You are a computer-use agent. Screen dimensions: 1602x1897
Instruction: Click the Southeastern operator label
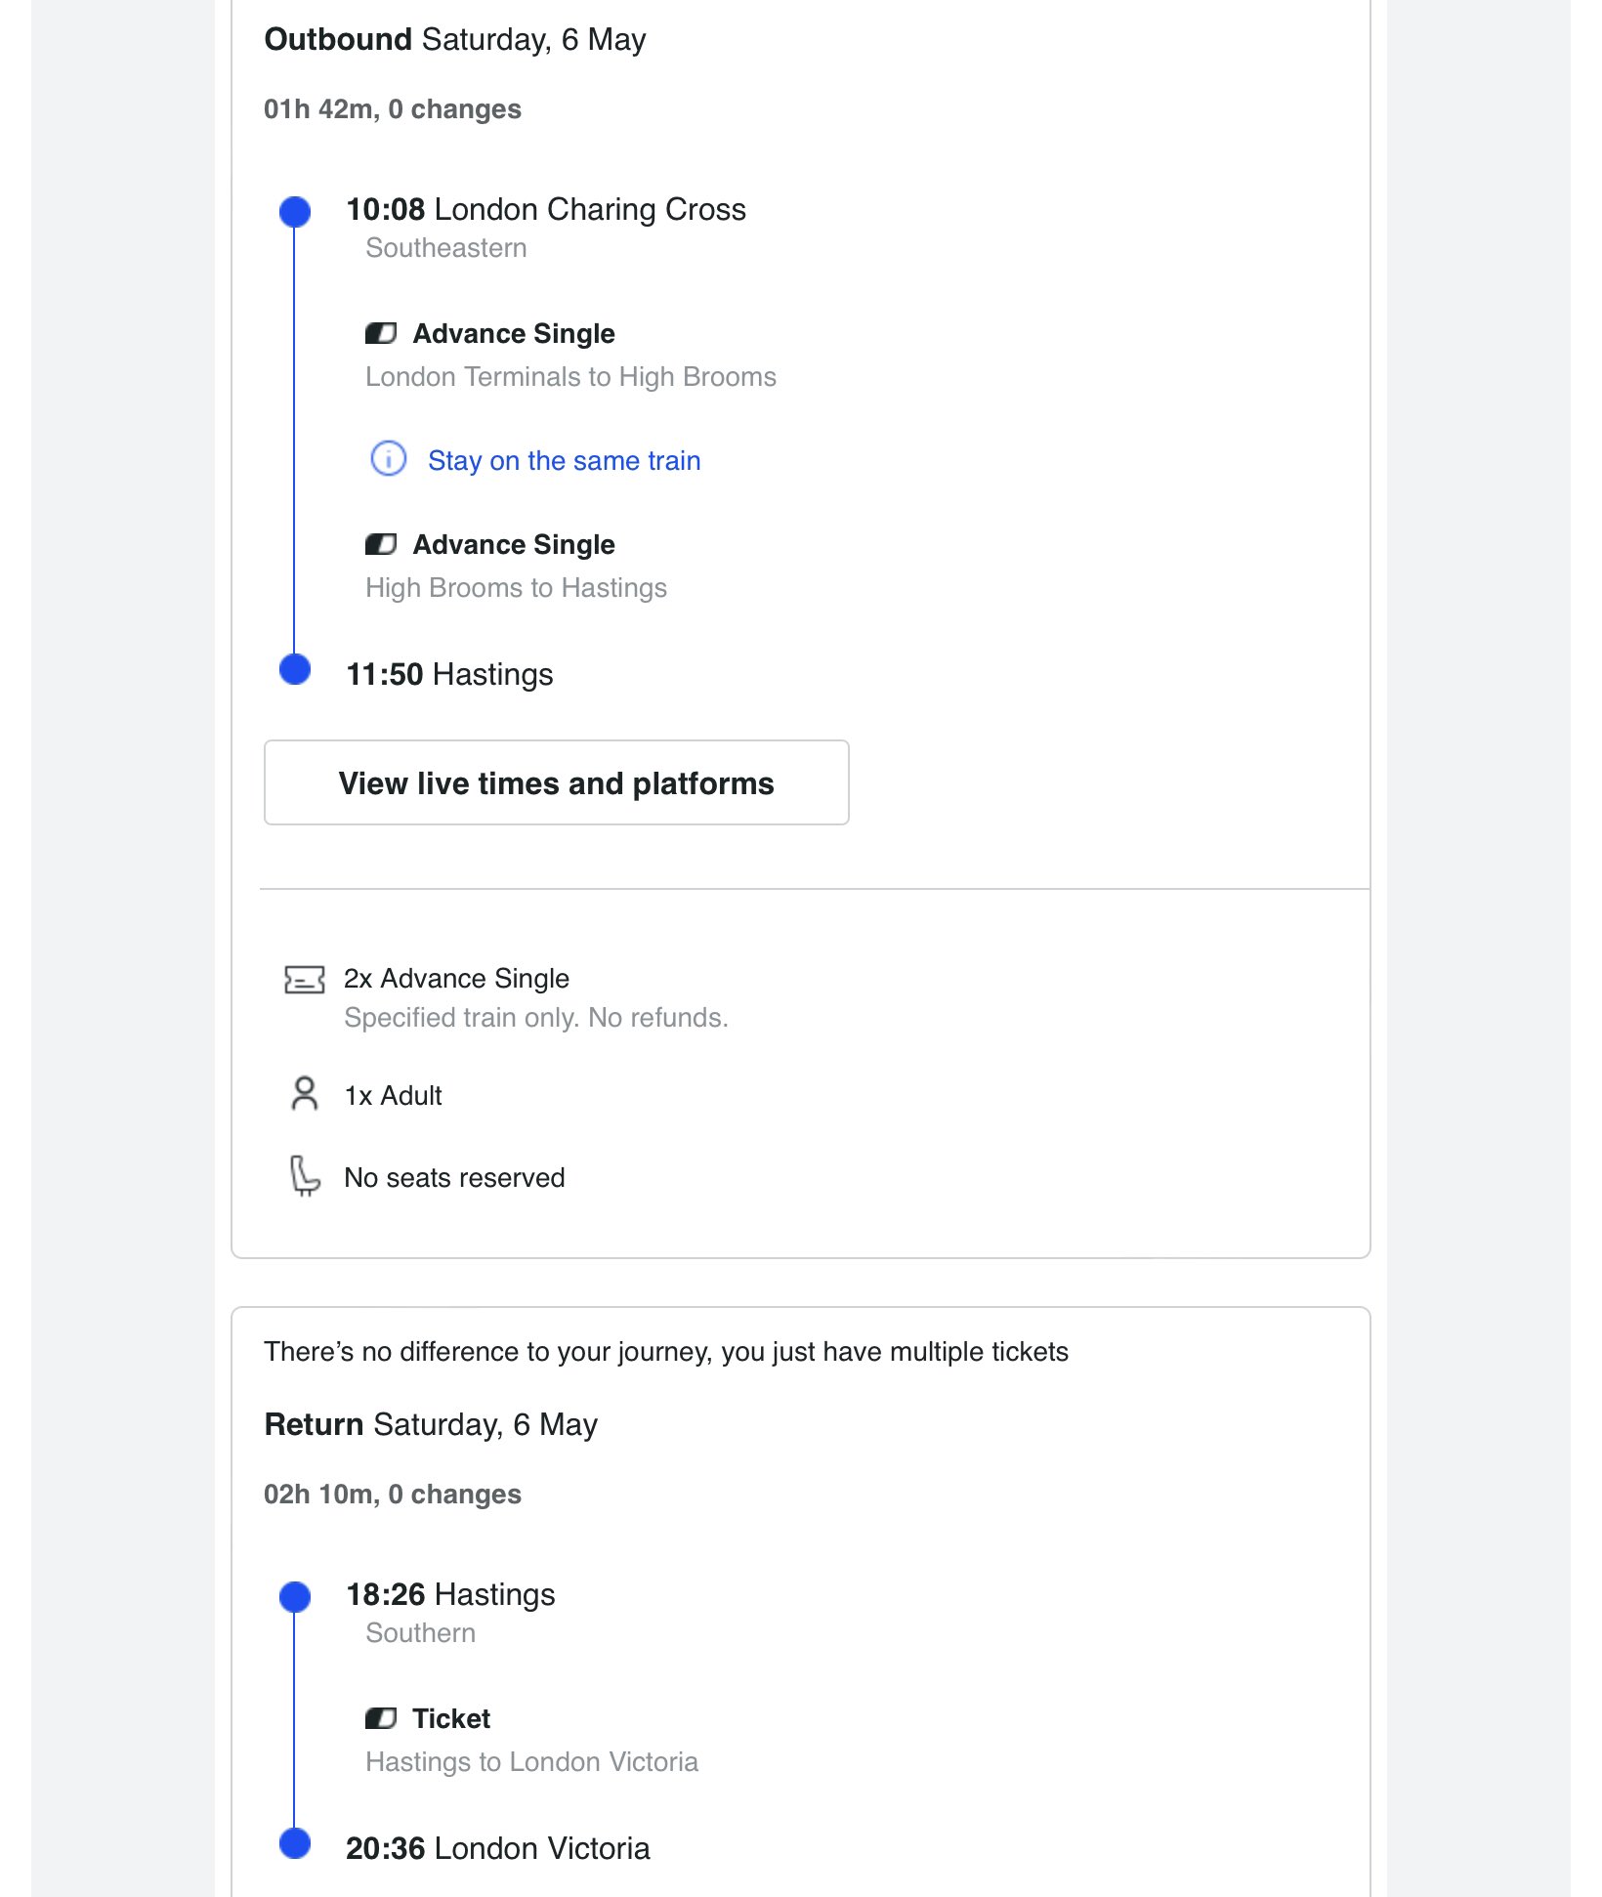pyautogui.click(x=445, y=248)
